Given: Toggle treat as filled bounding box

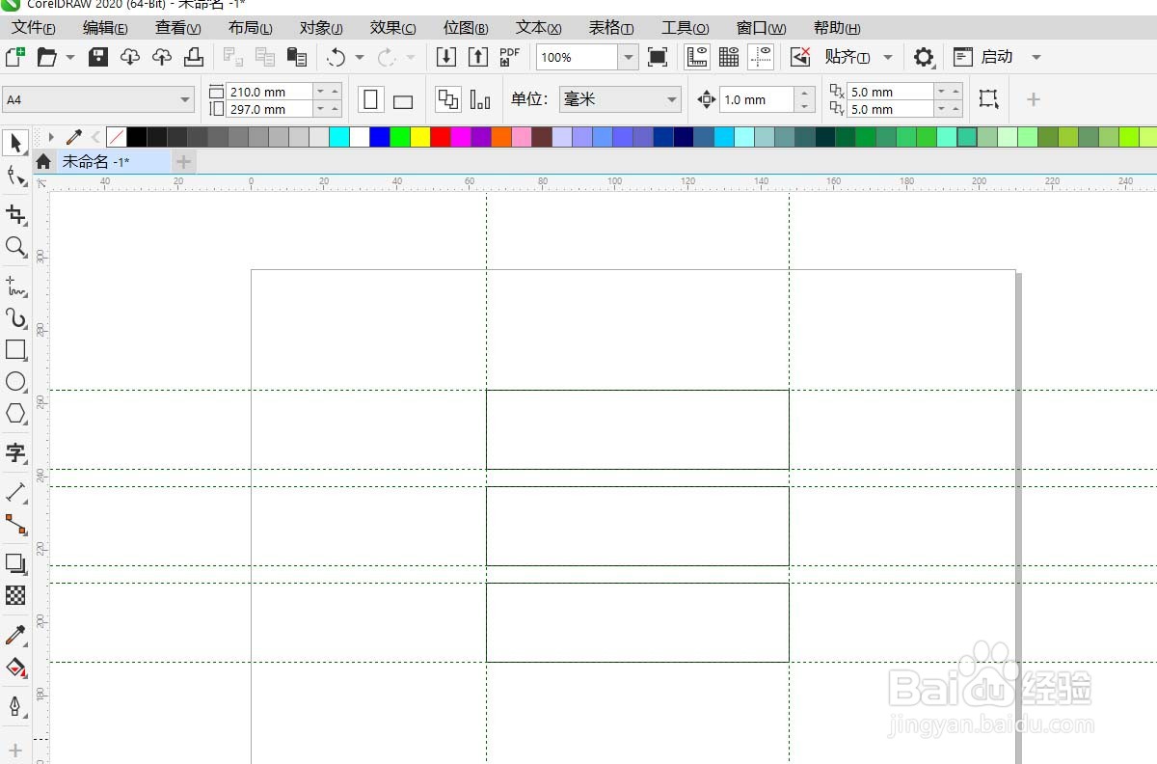Looking at the screenshot, I should (987, 98).
